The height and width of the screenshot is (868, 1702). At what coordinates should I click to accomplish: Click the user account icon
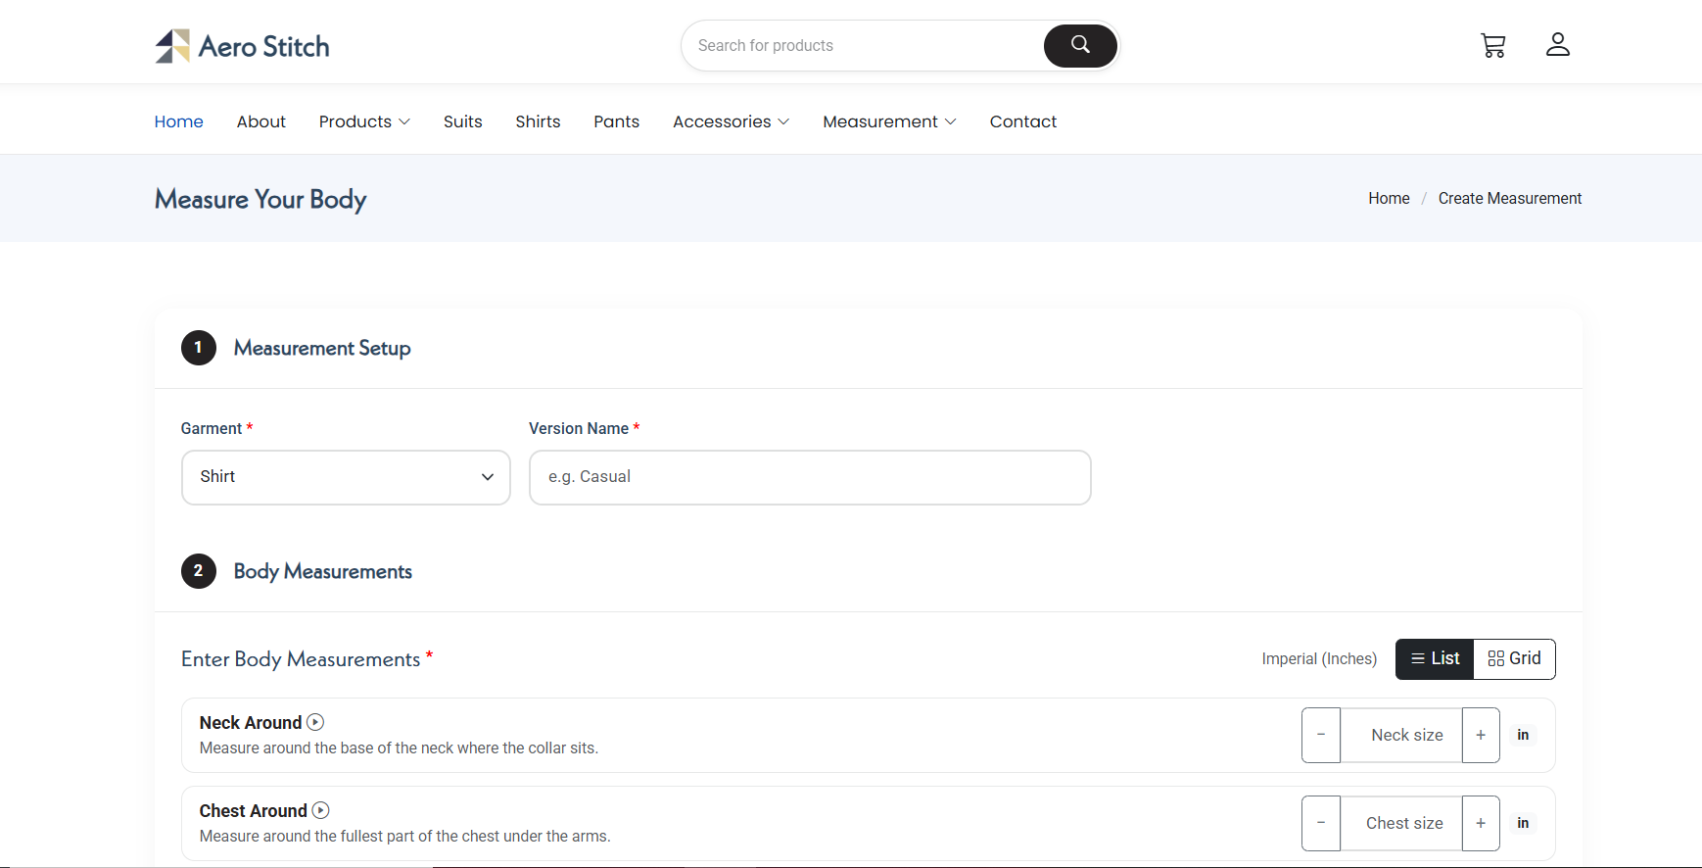point(1557,45)
